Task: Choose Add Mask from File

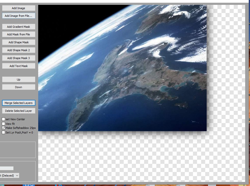Action: (19, 34)
